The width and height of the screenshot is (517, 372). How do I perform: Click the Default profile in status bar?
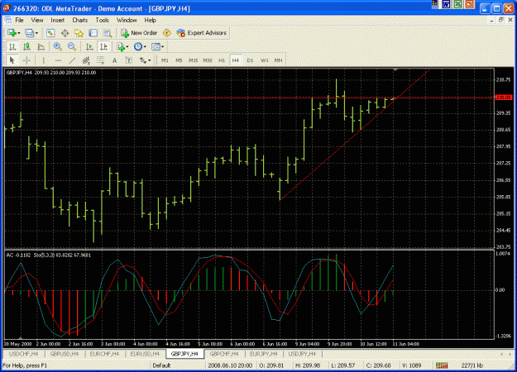[x=161, y=365]
